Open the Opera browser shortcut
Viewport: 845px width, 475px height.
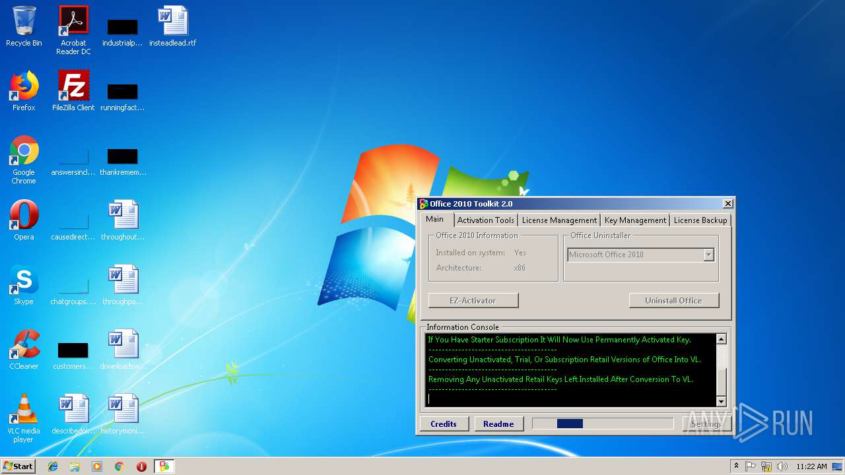[x=24, y=220]
